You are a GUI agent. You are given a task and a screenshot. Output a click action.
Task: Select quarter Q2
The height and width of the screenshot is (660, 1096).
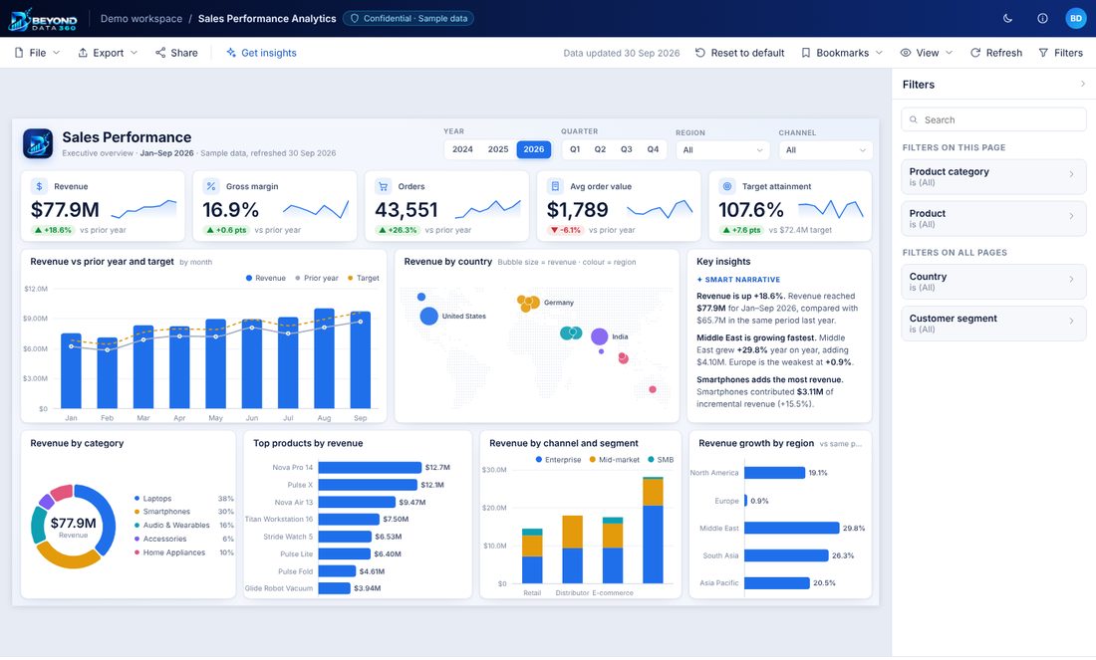[600, 149]
